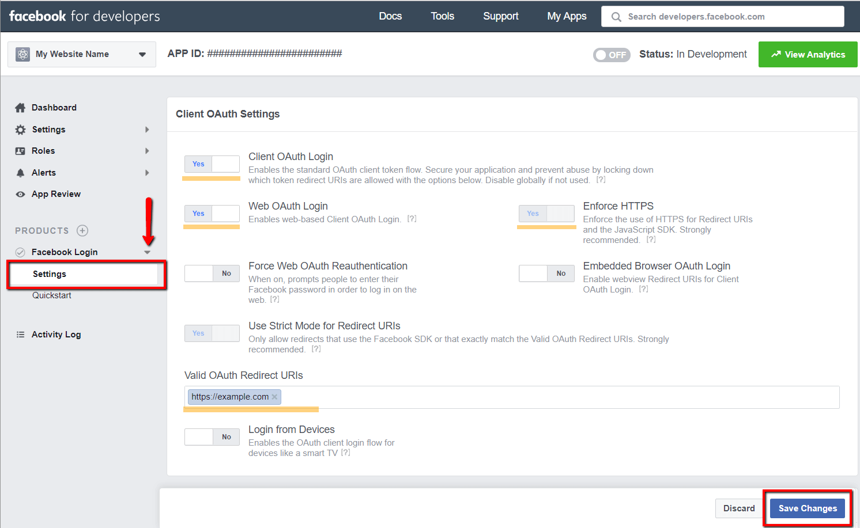Image resolution: width=860 pixels, height=528 pixels.
Task: Click the app atom icon beside My Website Name
Action: (x=22, y=54)
